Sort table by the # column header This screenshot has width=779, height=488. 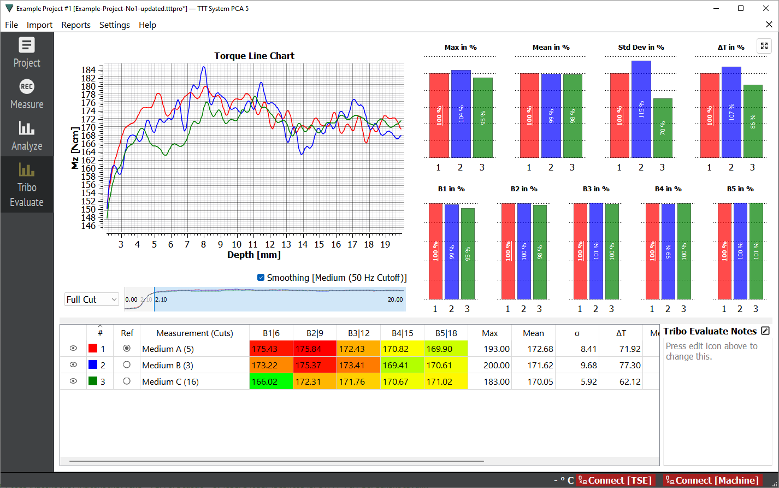pyautogui.click(x=100, y=333)
